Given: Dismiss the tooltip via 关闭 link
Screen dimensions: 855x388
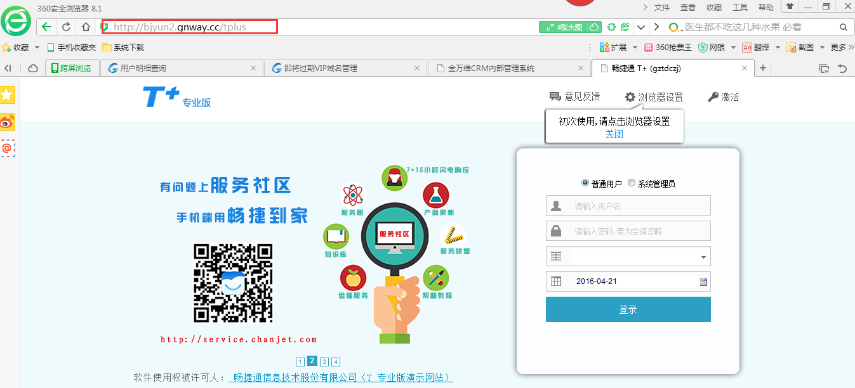Looking at the screenshot, I should click(x=614, y=134).
